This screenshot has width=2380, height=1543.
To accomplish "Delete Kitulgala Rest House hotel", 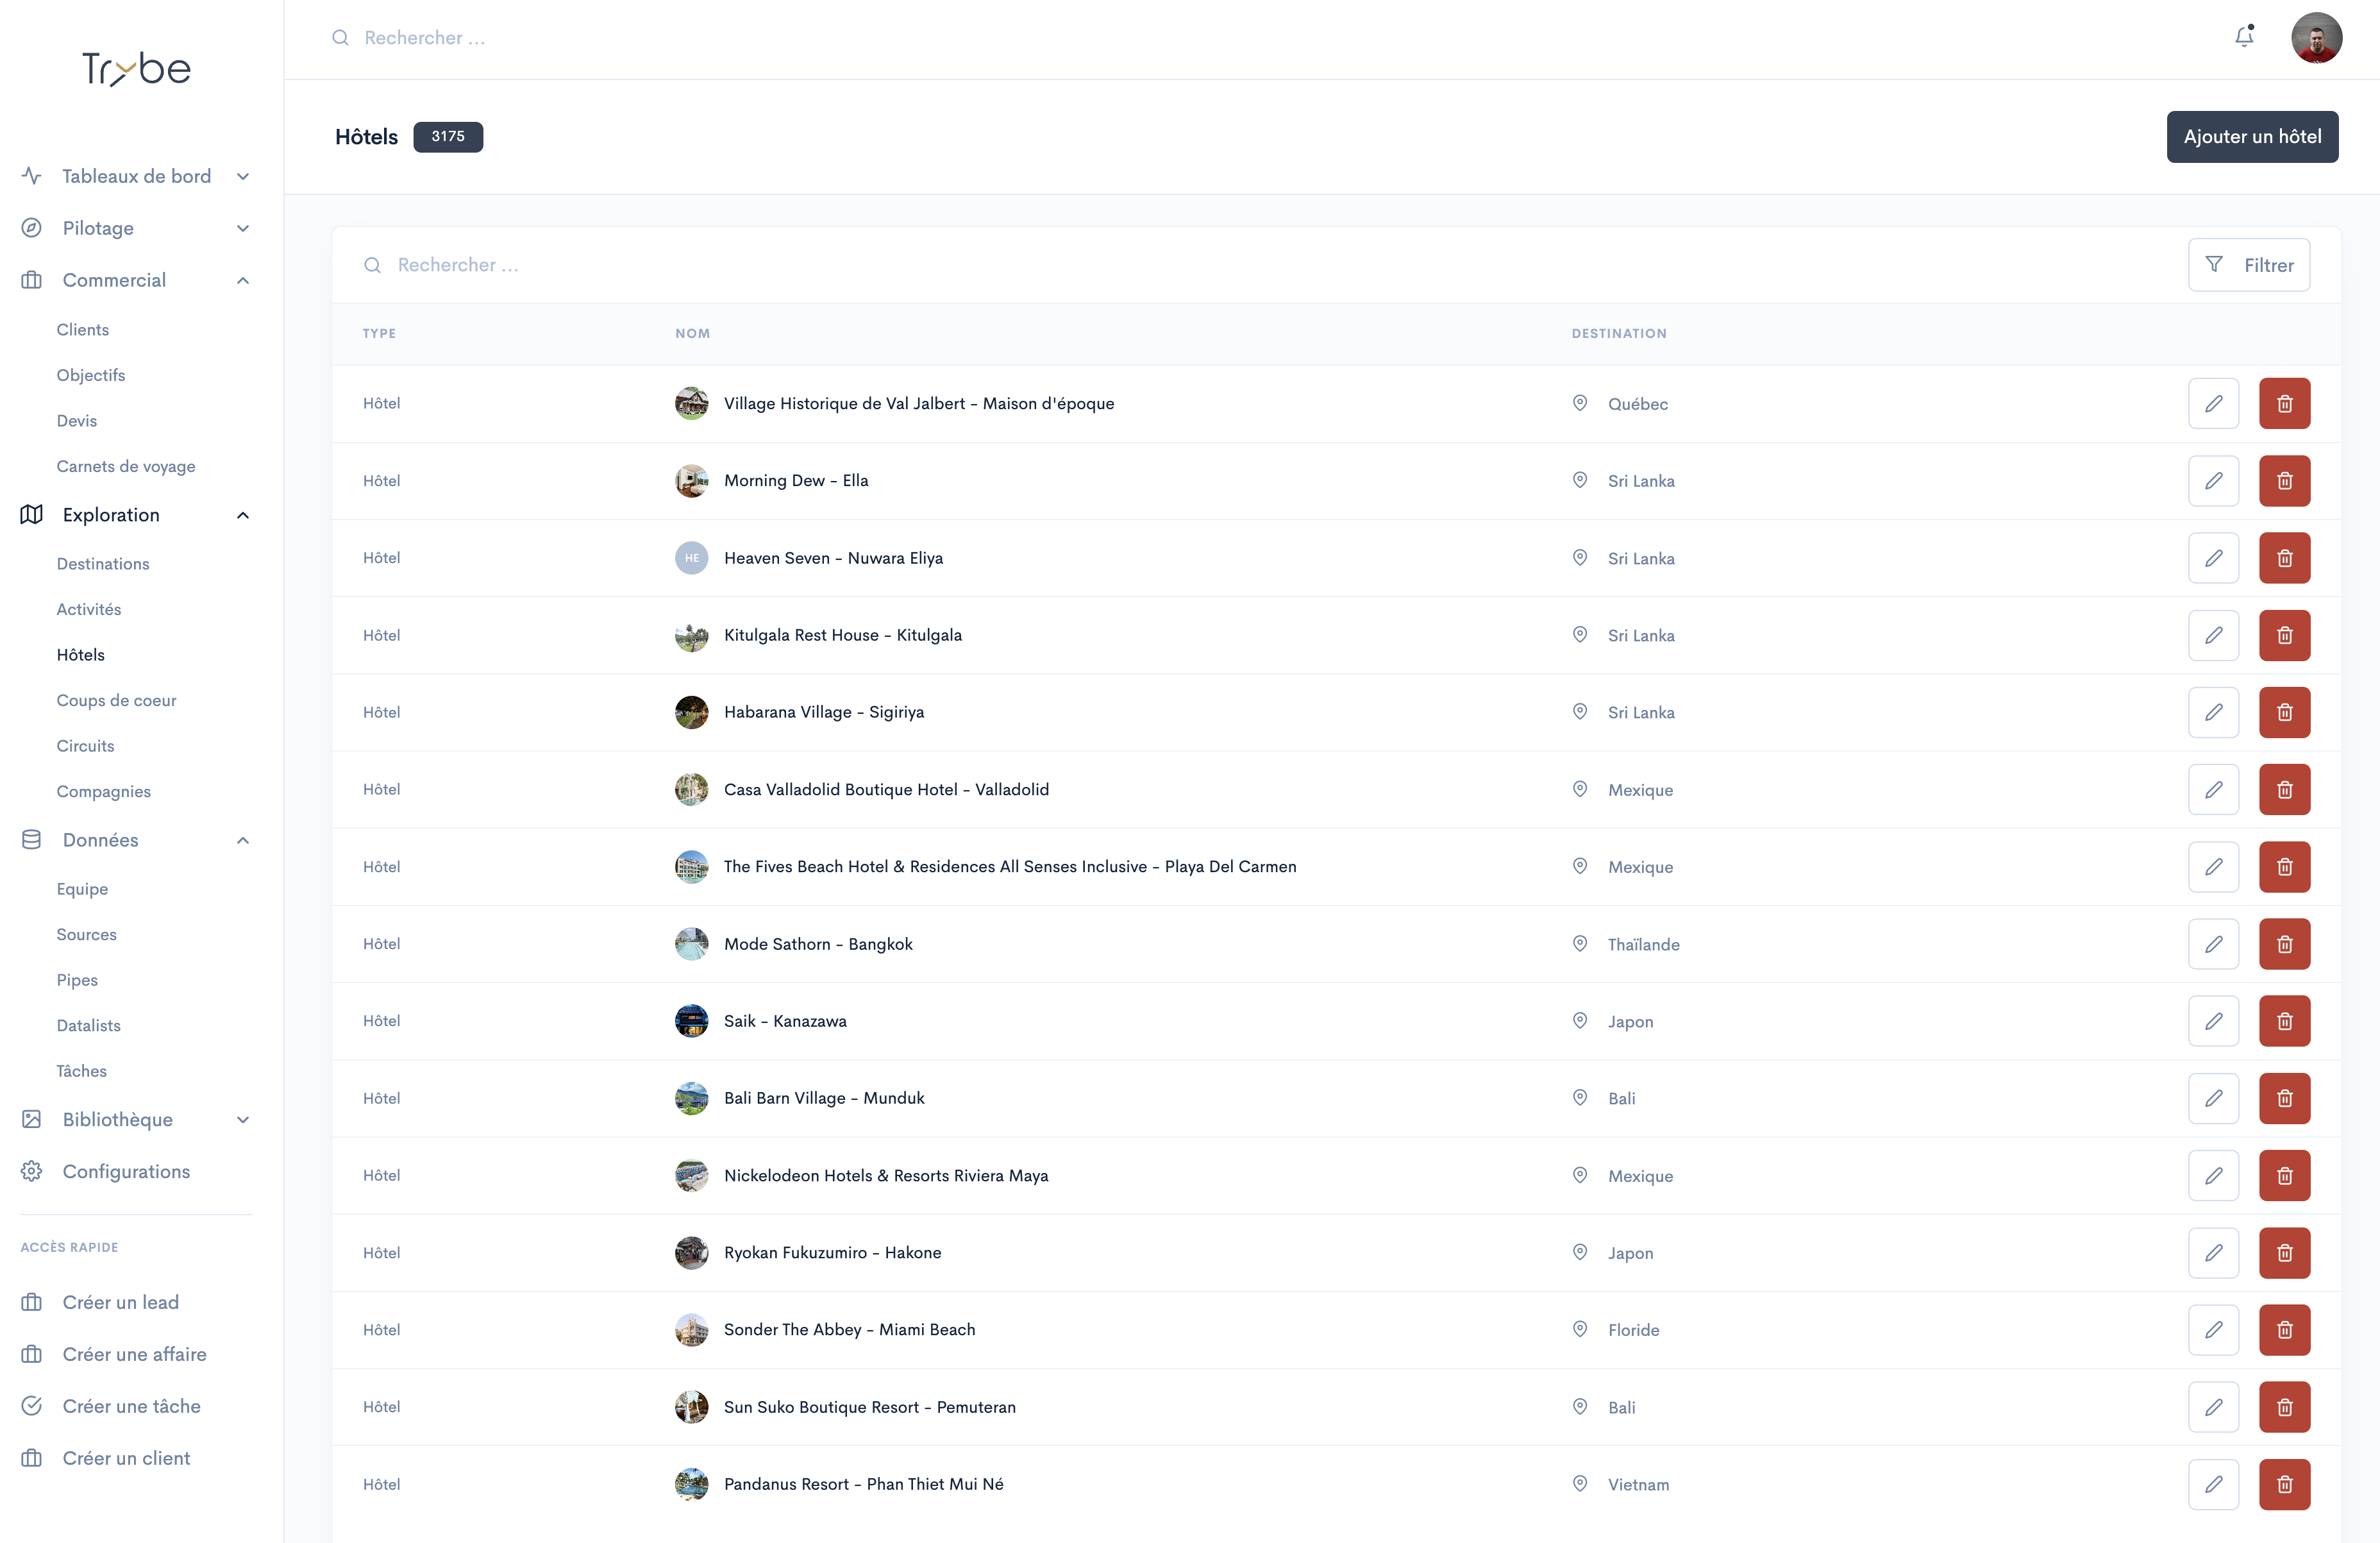I will point(2284,635).
